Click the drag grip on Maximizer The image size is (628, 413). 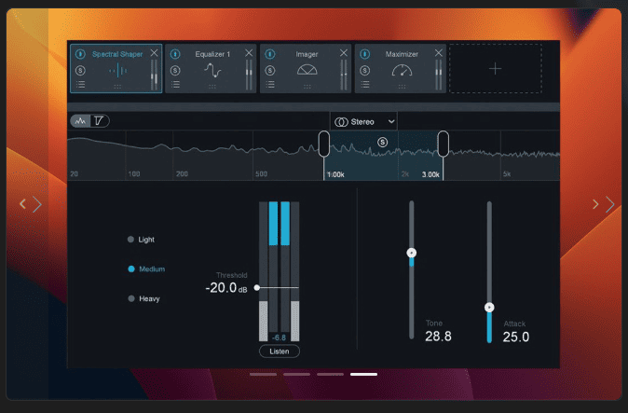point(402,86)
